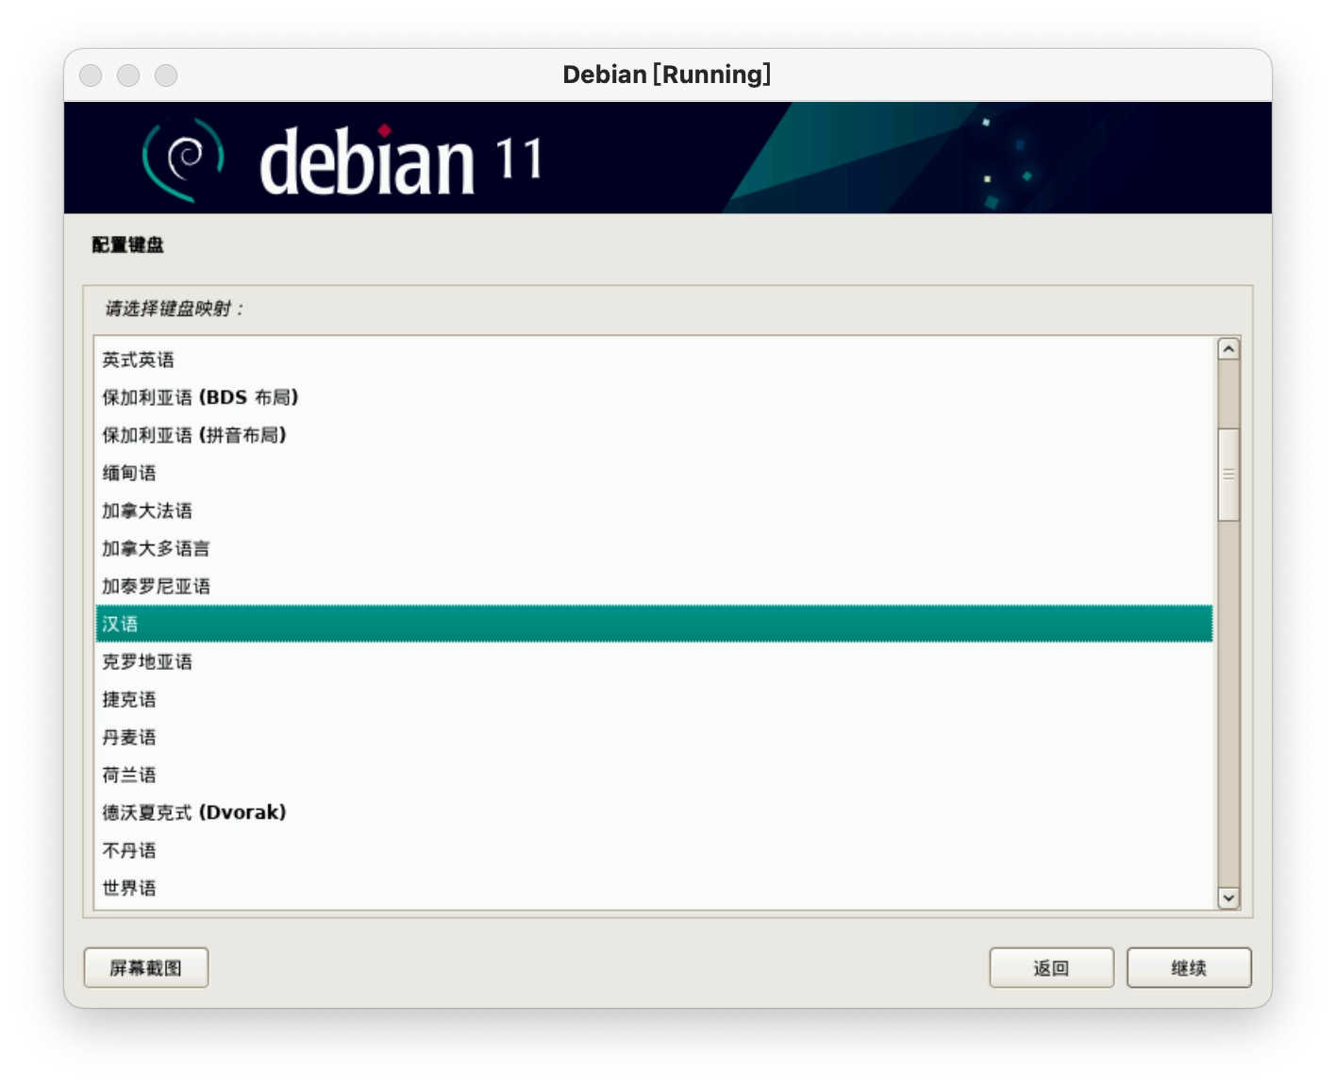
Task: Pick 加拿大多语言 in the list
Action: tap(654, 548)
